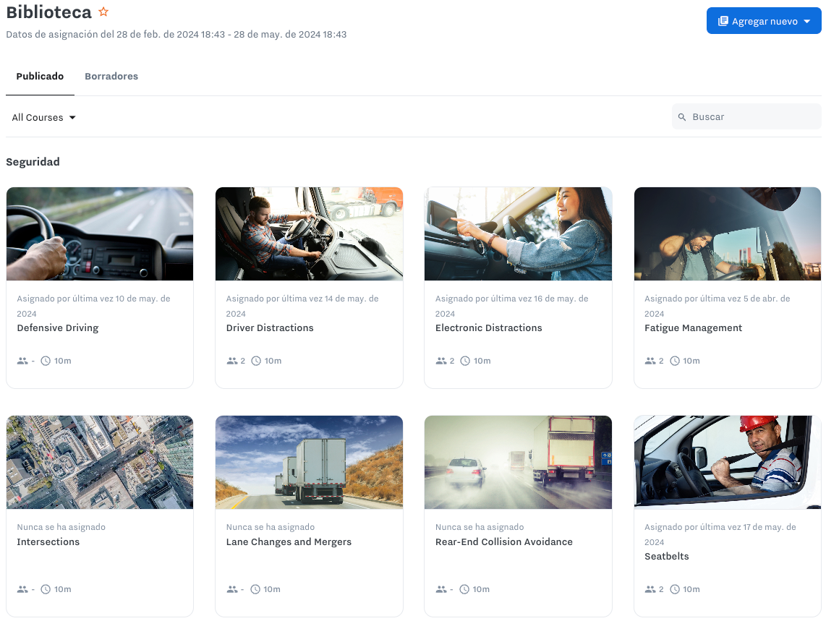
Task: Click 'Nunca se ha asignado' on Intersections card
Action: [61, 527]
